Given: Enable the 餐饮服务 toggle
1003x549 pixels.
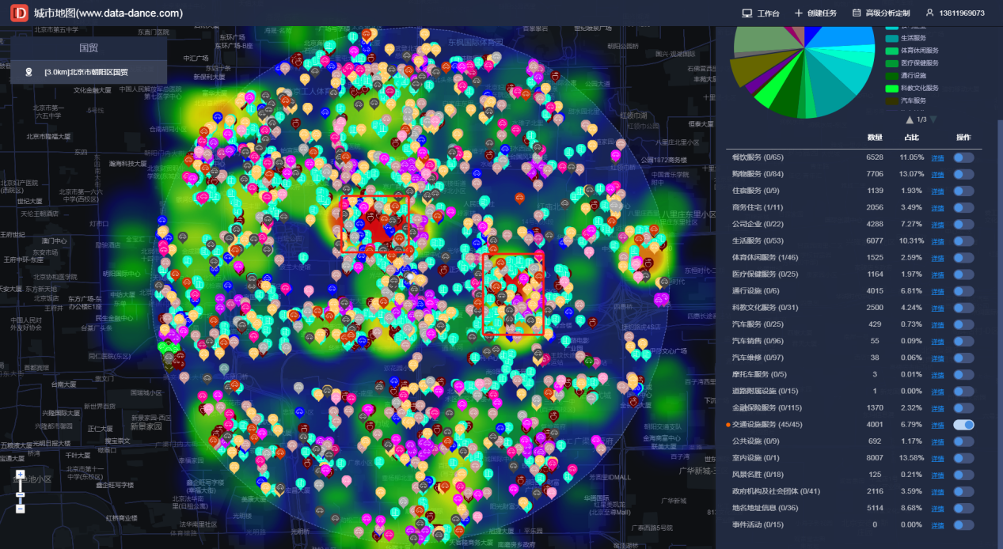Looking at the screenshot, I should coord(963,157).
